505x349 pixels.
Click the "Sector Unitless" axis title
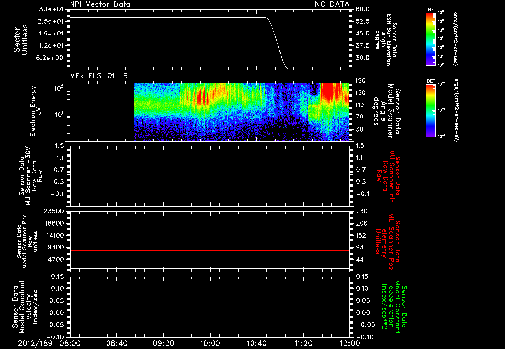coord(21,39)
